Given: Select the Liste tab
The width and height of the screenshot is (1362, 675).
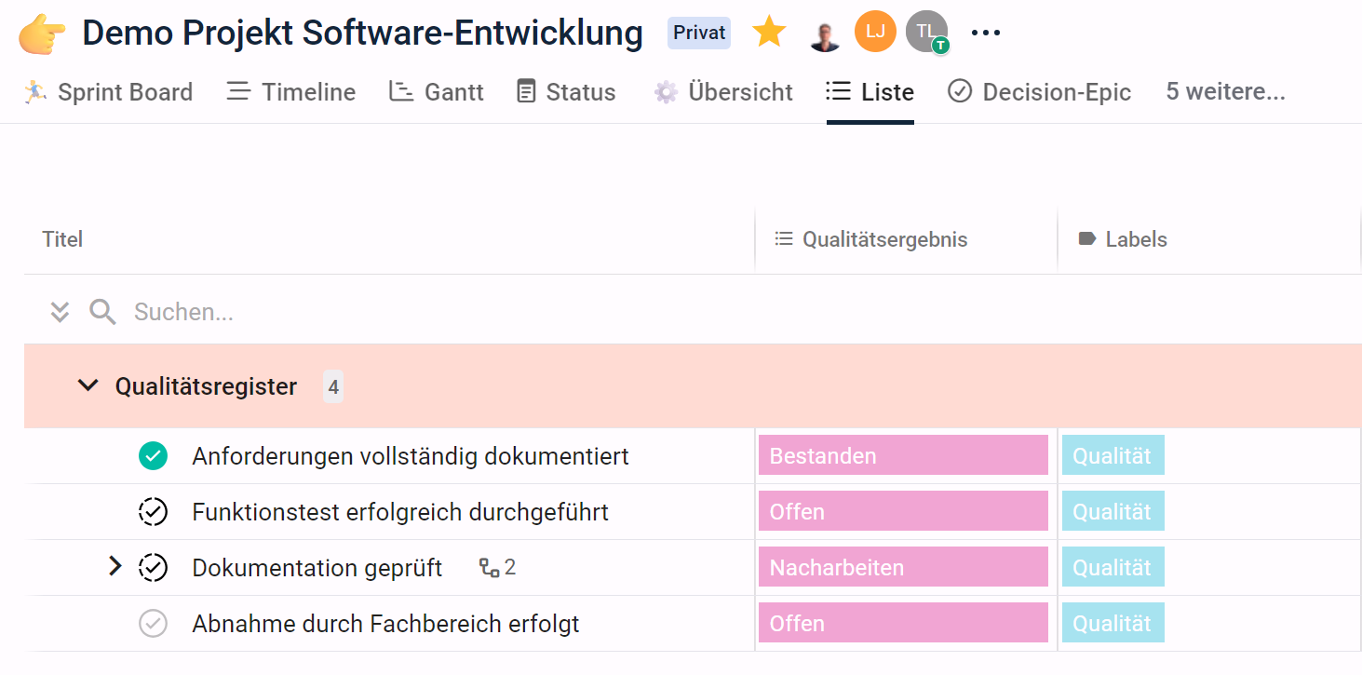Looking at the screenshot, I should [x=870, y=92].
